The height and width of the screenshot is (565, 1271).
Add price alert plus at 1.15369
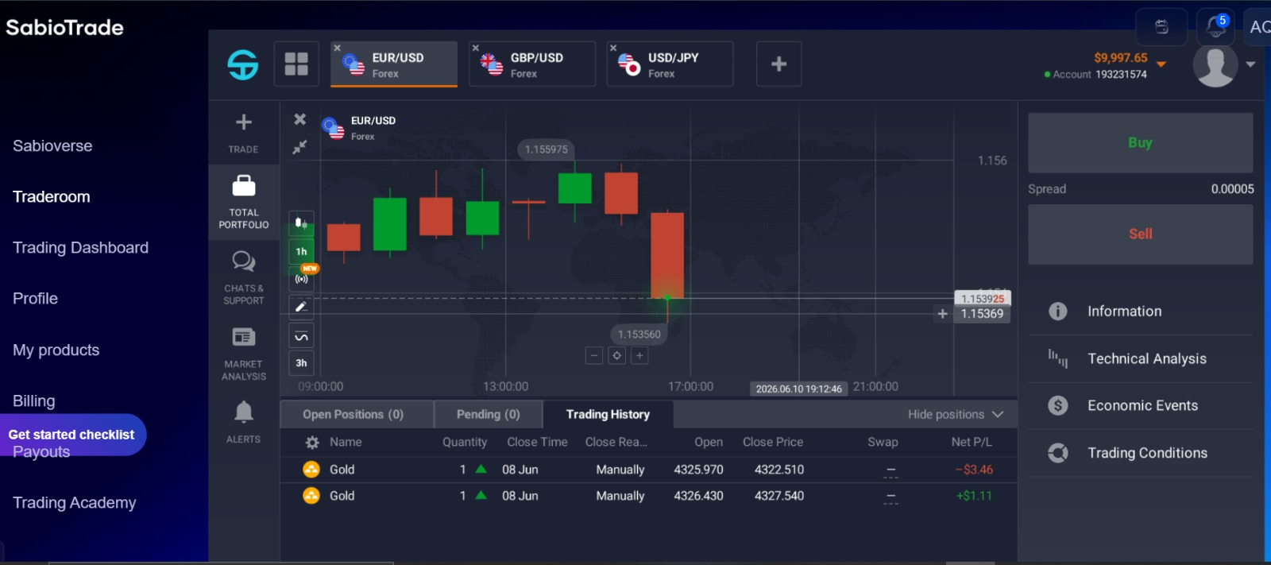[942, 314]
